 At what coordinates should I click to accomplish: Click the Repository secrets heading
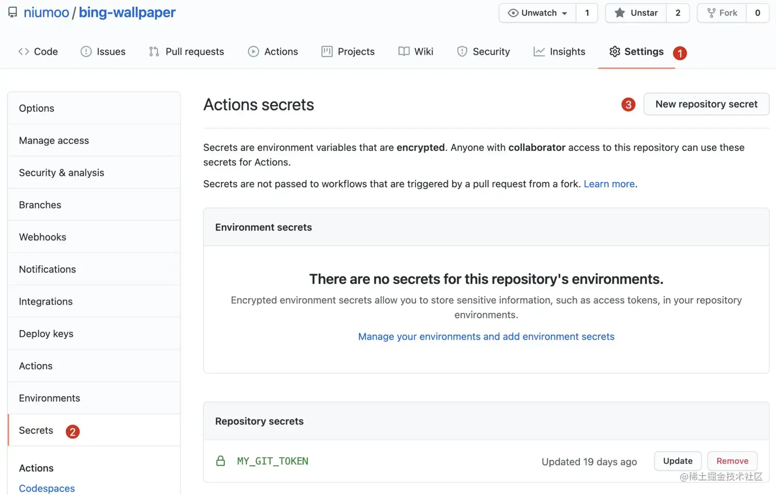click(x=259, y=421)
